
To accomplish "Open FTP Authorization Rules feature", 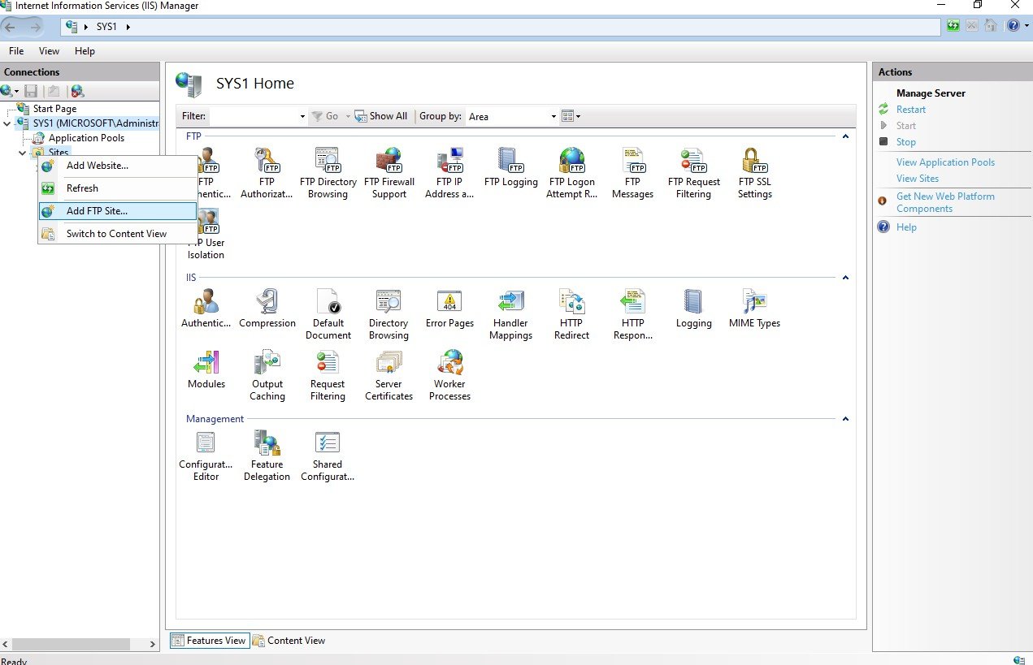I will (x=267, y=173).
